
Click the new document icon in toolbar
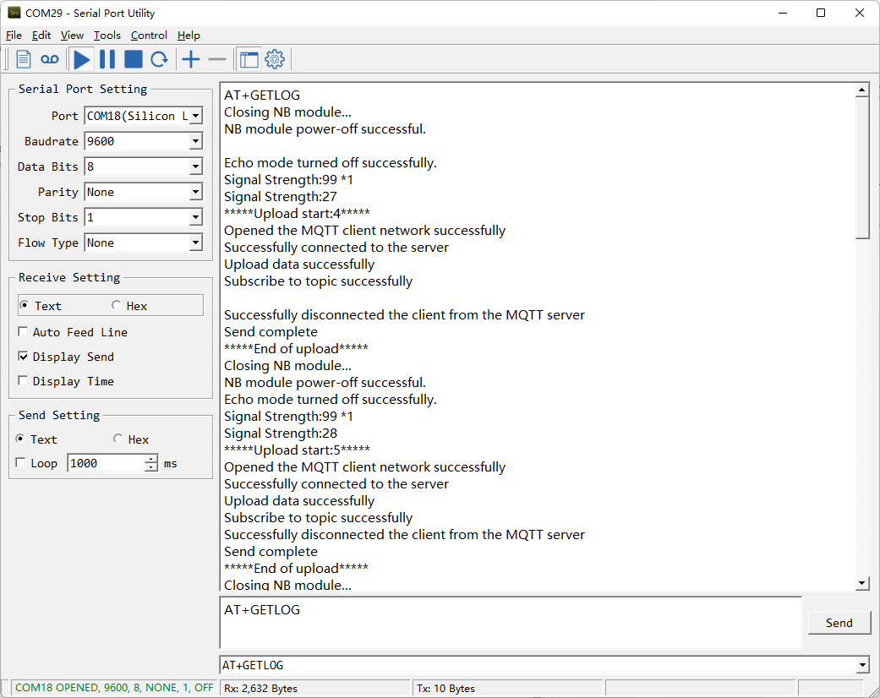24,59
